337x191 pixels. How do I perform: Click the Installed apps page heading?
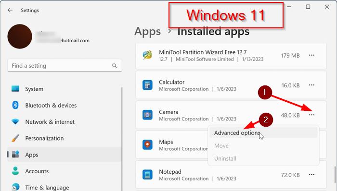pos(213,32)
